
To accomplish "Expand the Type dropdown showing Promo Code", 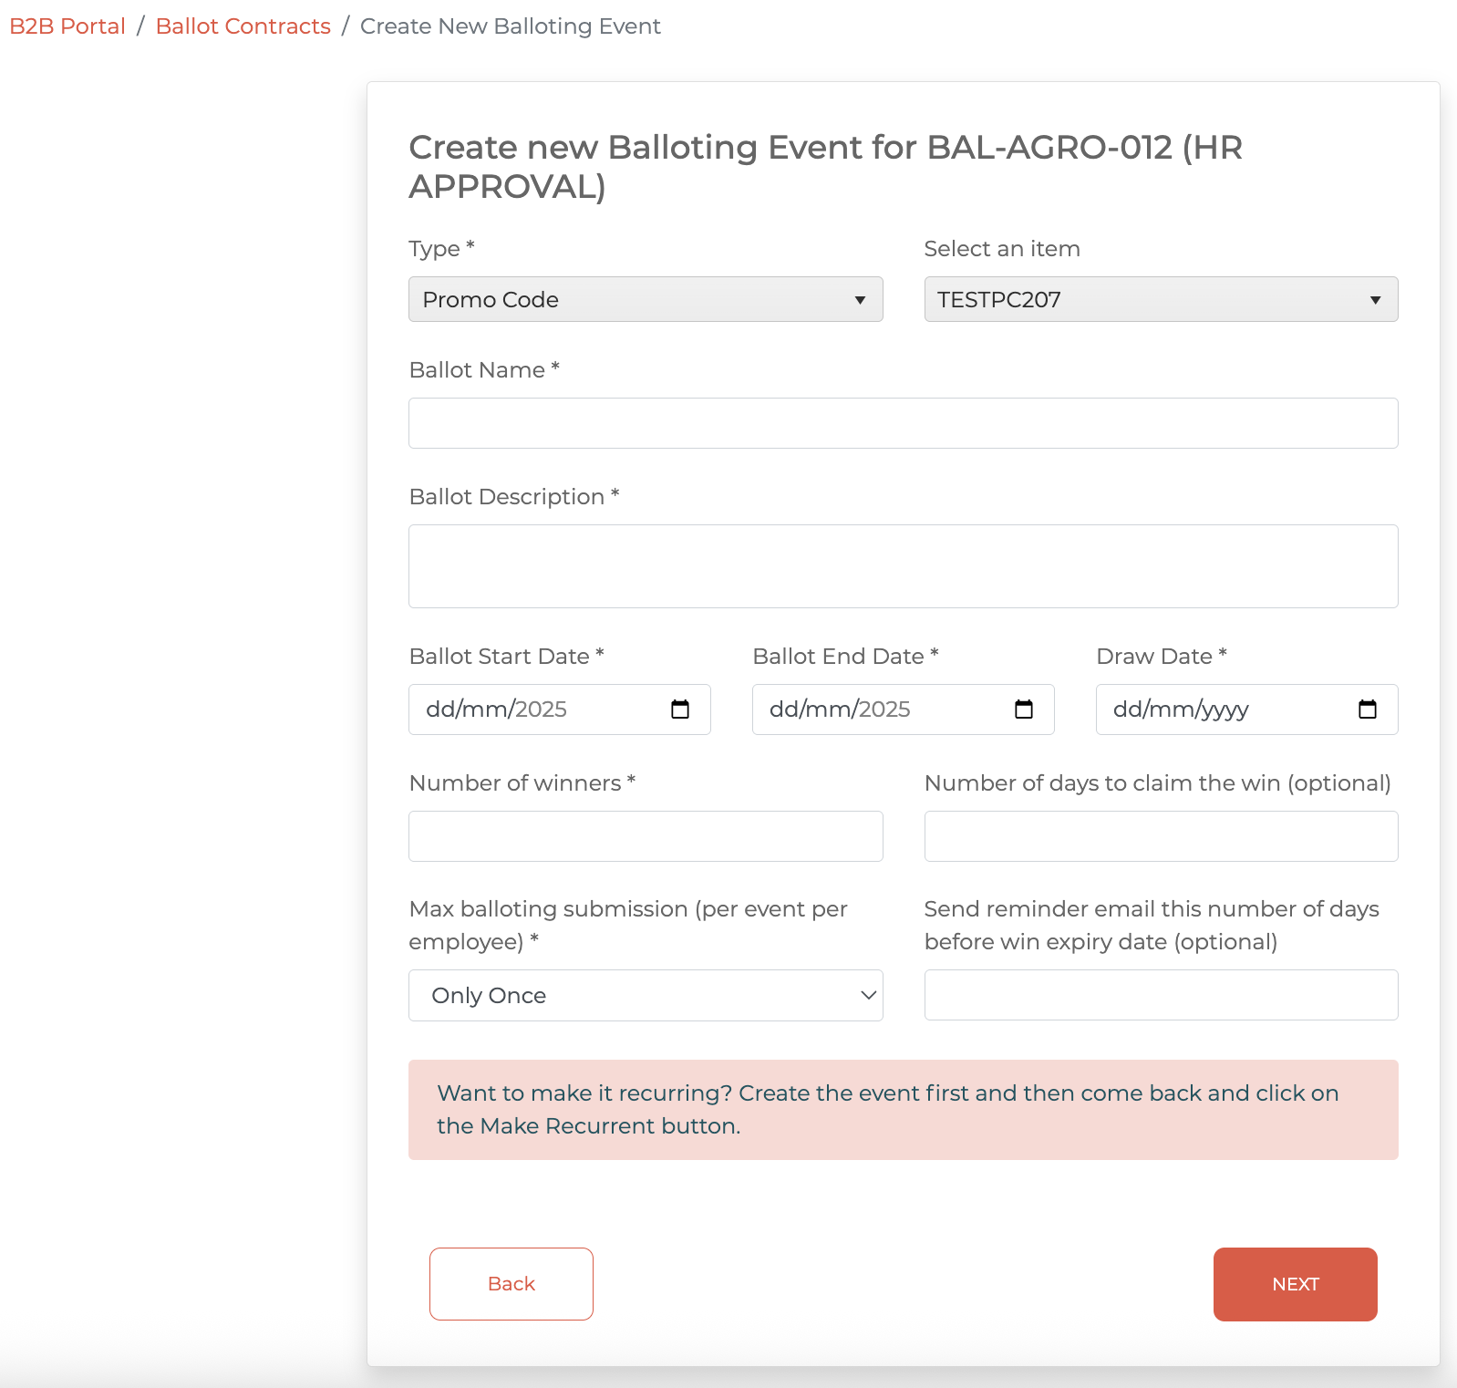I will click(x=645, y=299).
